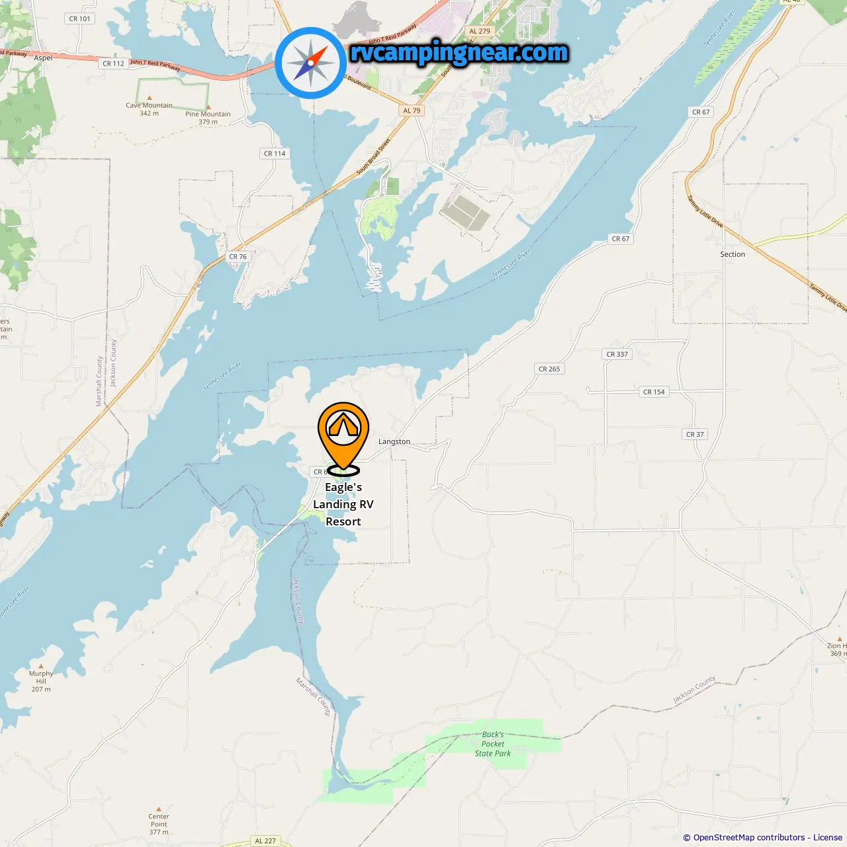847x847 pixels.
Task: Click the Pine Mountain peak triangle
Action: click(208, 107)
